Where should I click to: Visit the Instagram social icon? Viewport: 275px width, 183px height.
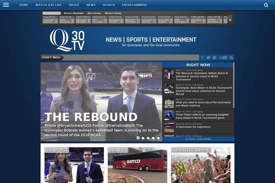click(214, 58)
